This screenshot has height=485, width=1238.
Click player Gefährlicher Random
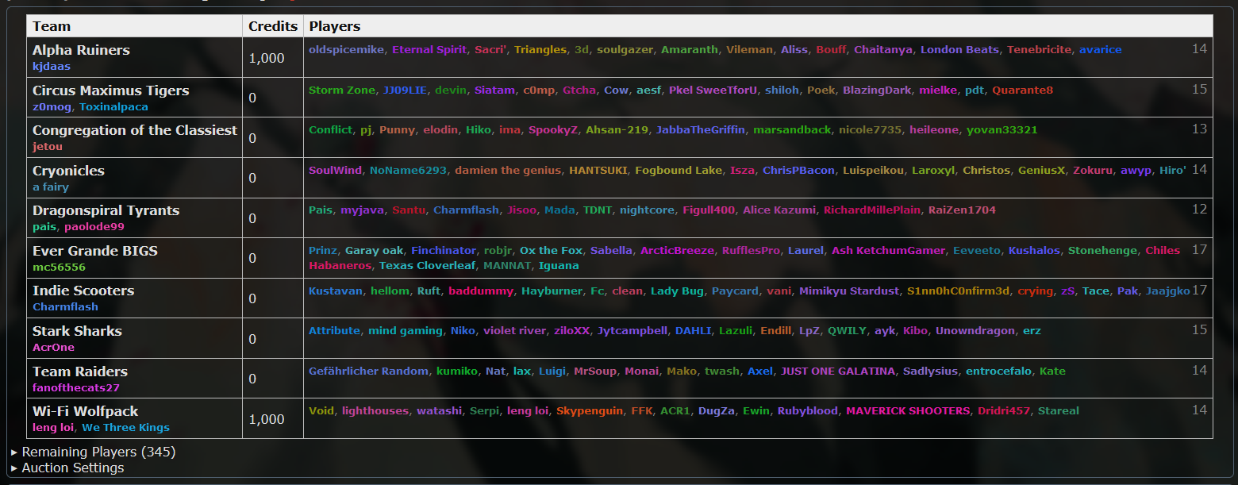369,371
